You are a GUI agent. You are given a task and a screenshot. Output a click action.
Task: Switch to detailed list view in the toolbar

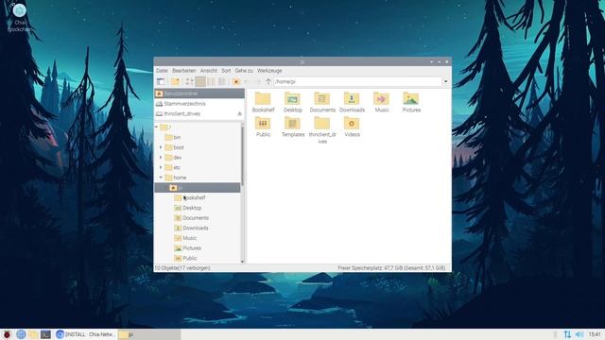click(221, 81)
